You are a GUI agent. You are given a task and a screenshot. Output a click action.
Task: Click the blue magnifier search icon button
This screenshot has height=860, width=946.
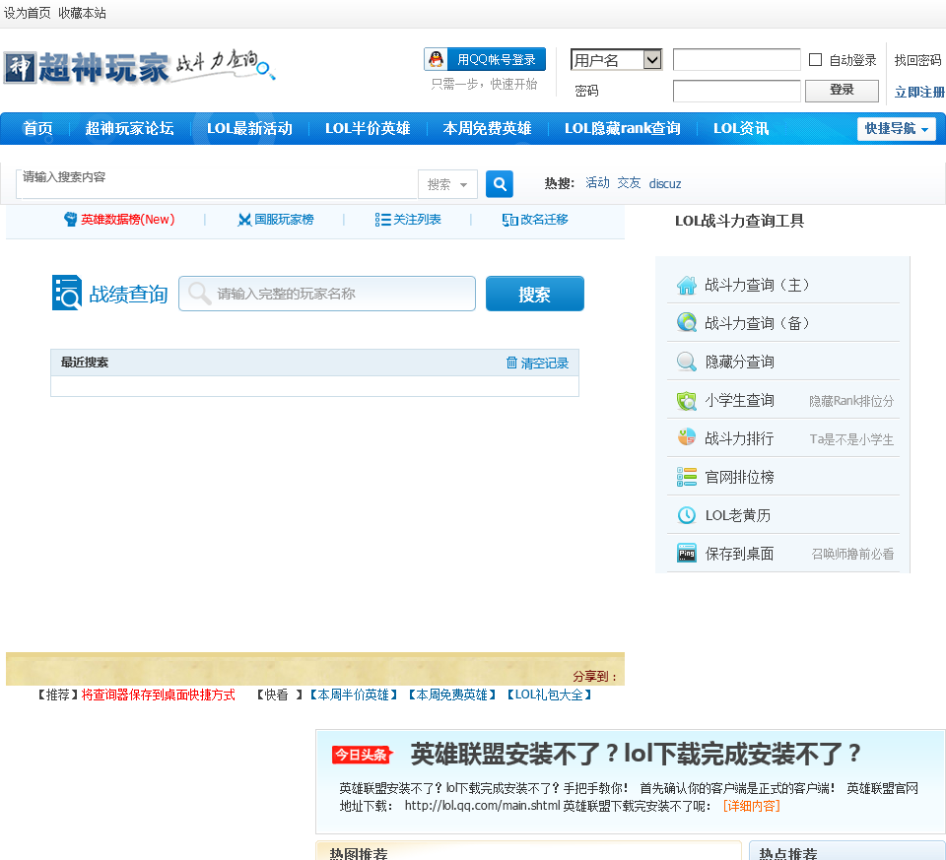click(x=500, y=184)
